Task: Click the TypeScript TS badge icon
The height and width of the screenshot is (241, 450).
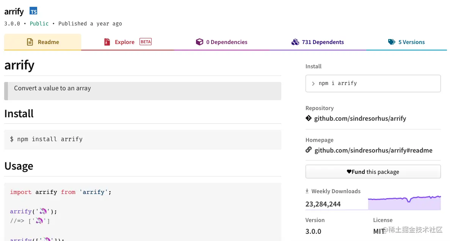Action: click(x=33, y=11)
